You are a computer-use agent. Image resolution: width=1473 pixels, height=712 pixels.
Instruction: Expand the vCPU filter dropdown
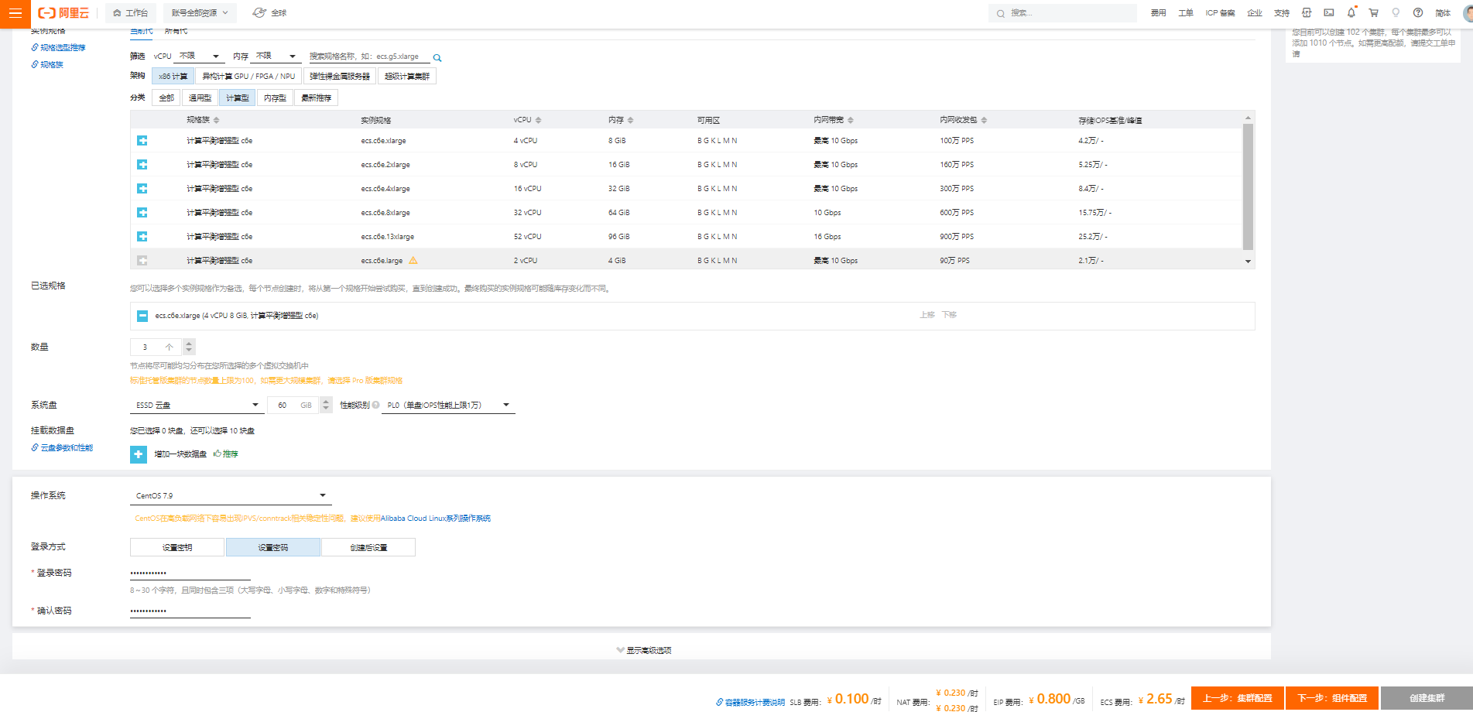pyautogui.click(x=199, y=56)
